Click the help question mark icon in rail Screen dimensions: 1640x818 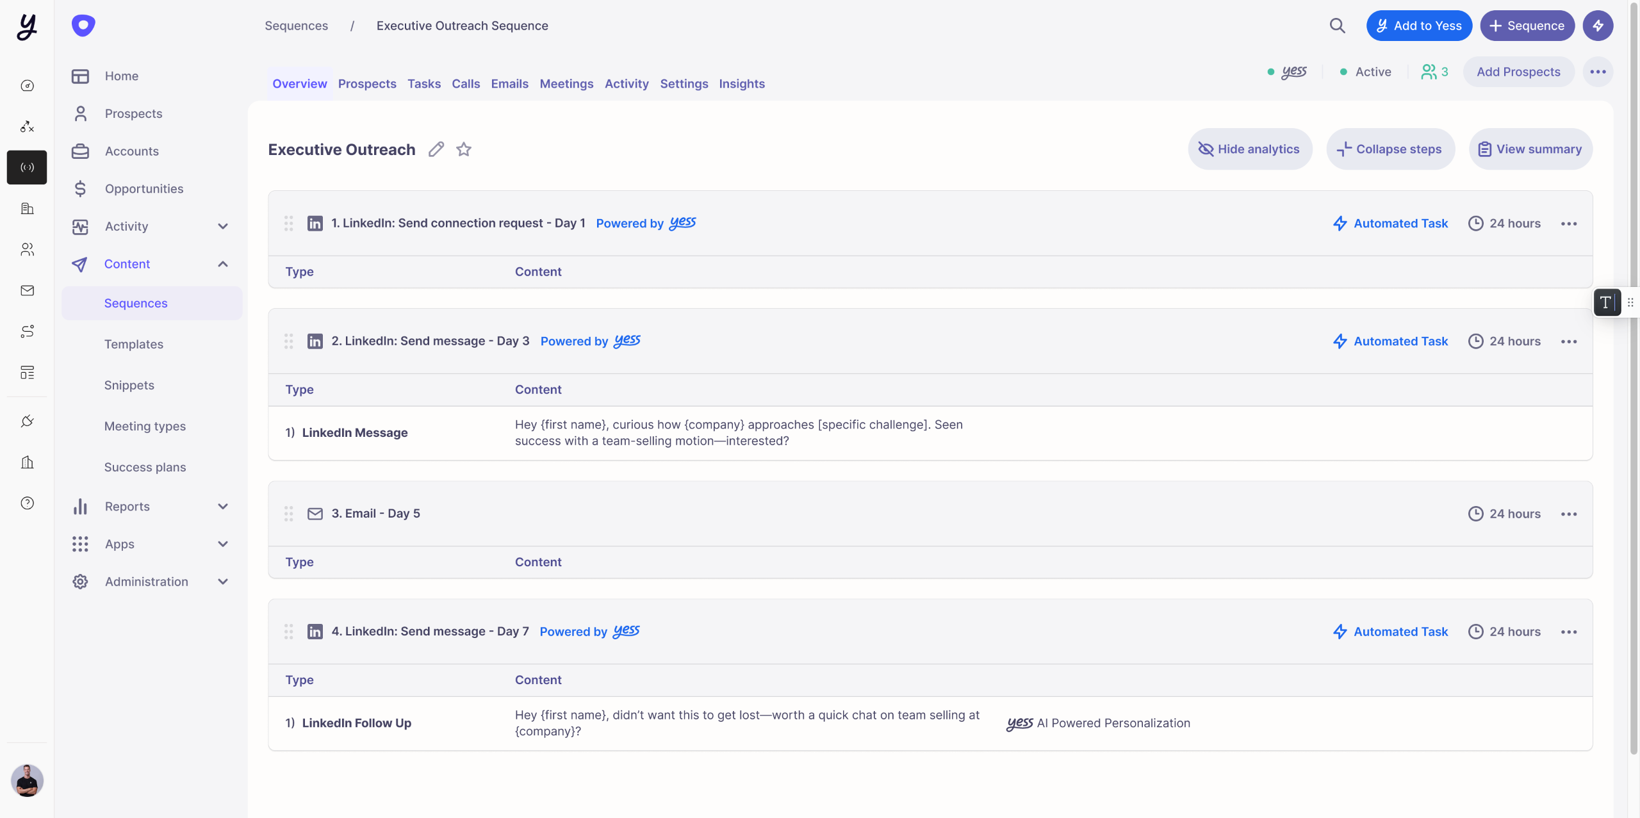27,503
